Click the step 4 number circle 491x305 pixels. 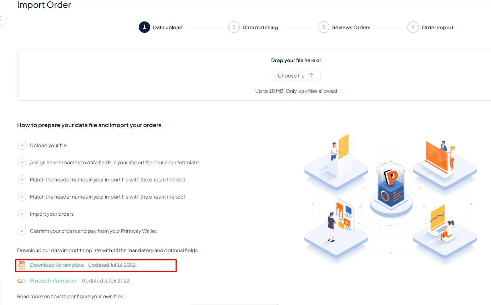click(413, 27)
